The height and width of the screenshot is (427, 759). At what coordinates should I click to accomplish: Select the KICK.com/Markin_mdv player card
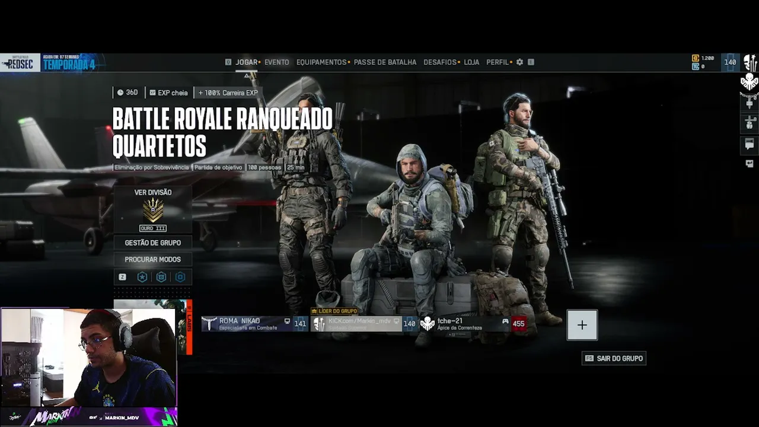coord(364,324)
